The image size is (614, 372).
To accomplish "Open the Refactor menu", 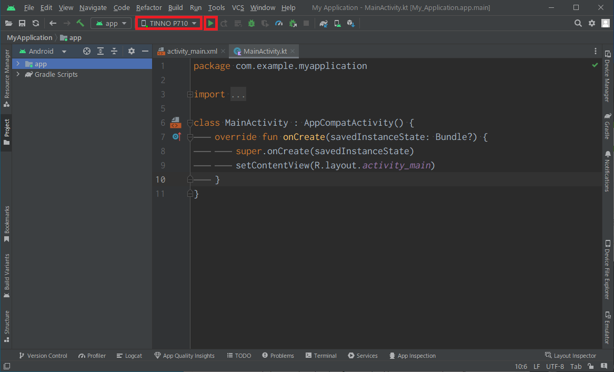I will pos(149,8).
